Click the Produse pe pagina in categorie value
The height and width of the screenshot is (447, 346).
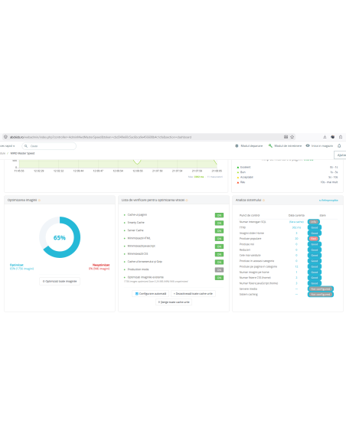pos(296,266)
